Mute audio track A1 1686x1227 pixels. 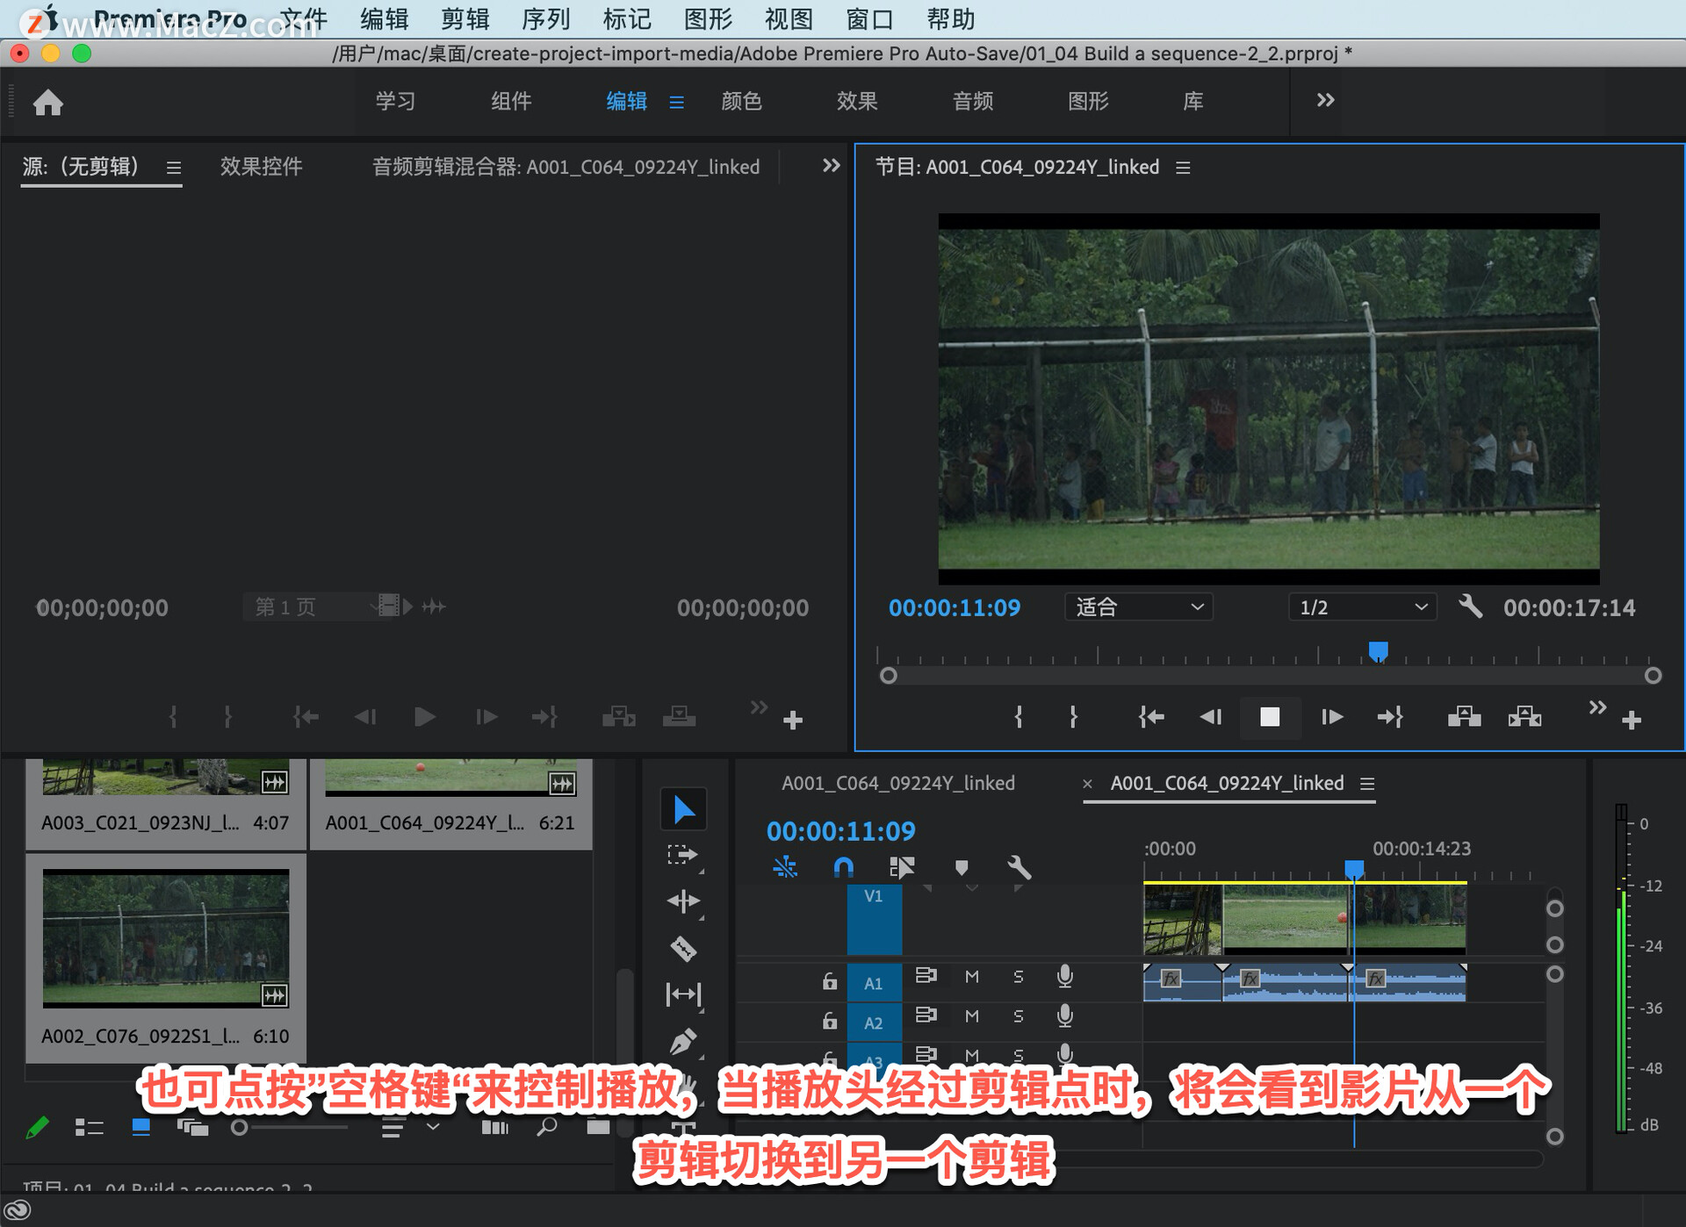tap(972, 976)
